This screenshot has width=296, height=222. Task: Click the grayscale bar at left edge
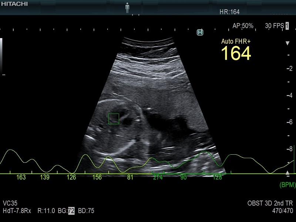point(1,55)
